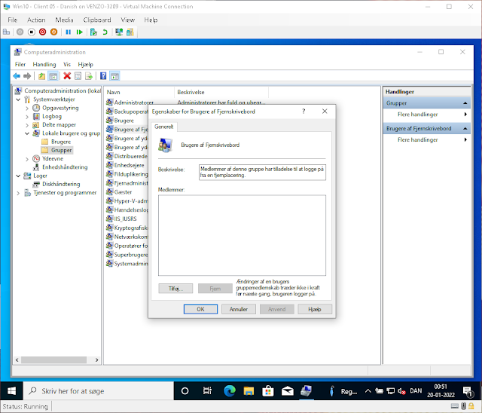Select the IIS_IUSRS group row
Screen dimensions: 482x413
(x=125, y=219)
